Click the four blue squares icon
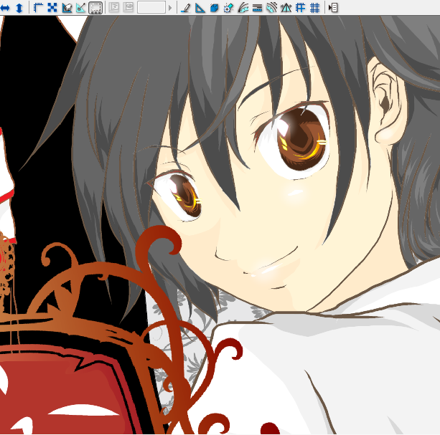The image size is (440, 435). point(52,8)
